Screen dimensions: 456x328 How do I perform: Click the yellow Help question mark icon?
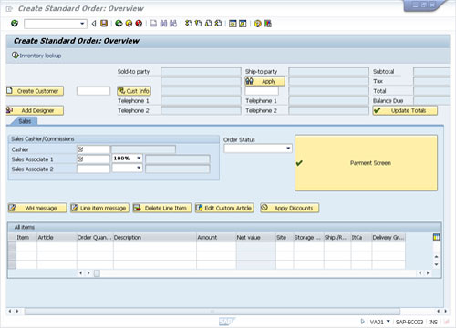click(x=257, y=24)
